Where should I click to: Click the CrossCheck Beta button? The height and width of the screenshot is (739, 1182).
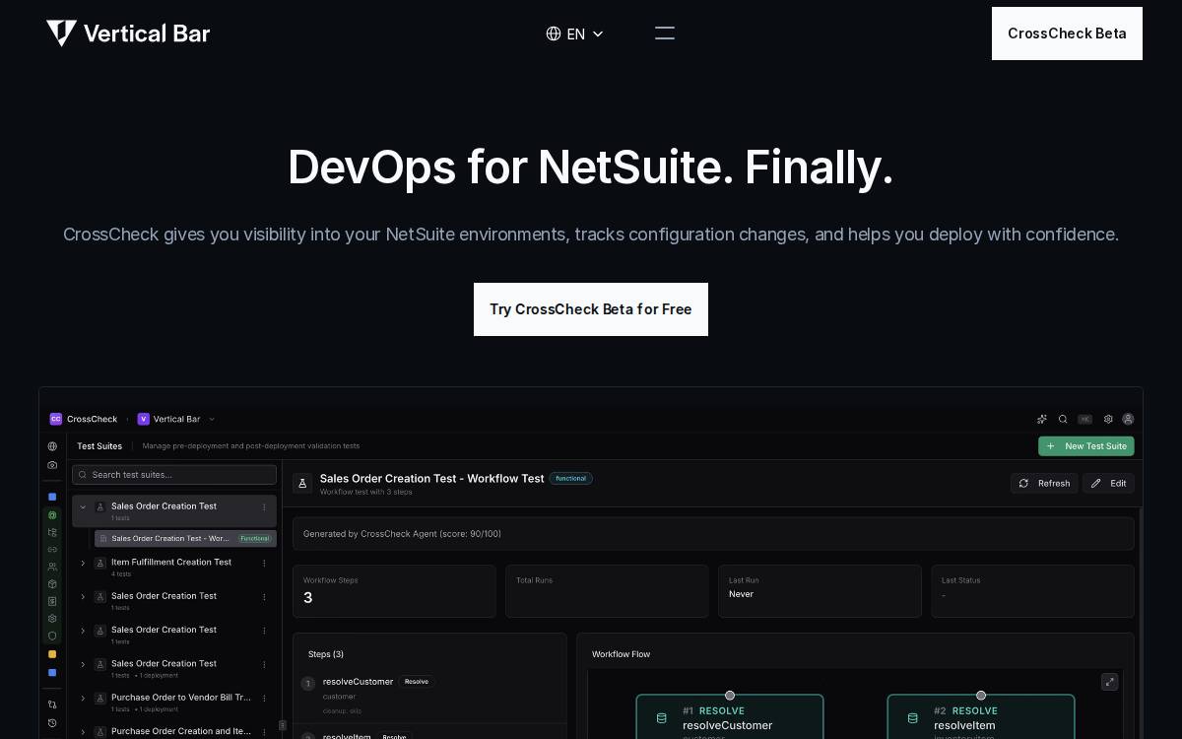[x=1067, y=34]
